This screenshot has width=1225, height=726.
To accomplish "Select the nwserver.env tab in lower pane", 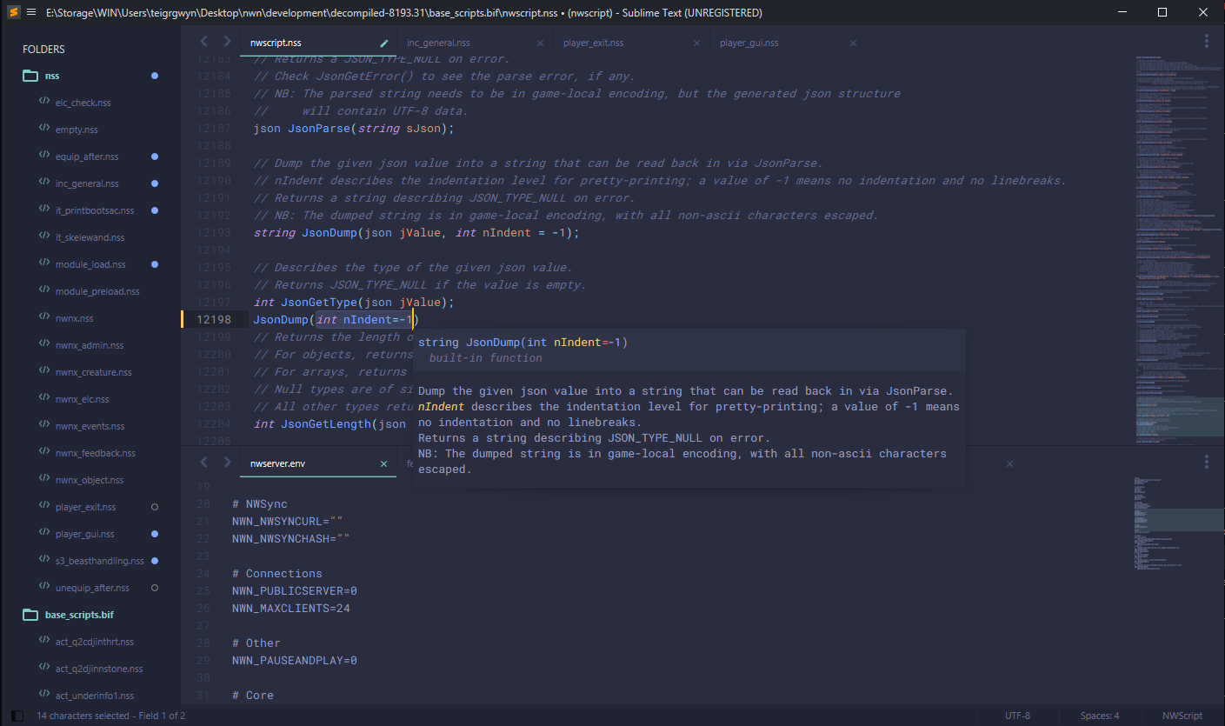I will coord(277,463).
